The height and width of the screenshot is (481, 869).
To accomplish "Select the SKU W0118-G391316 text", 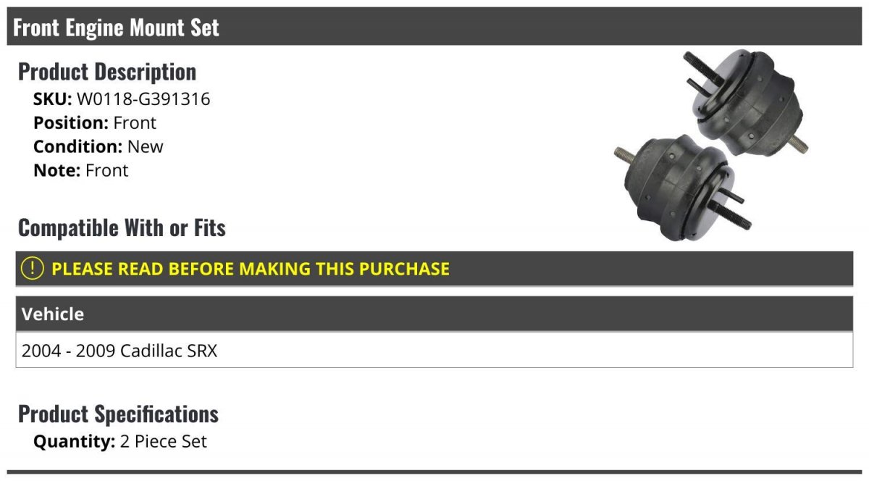I will click(122, 99).
